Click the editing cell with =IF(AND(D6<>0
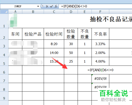This screenshot has width=132, height=105. (x=100, y=70)
